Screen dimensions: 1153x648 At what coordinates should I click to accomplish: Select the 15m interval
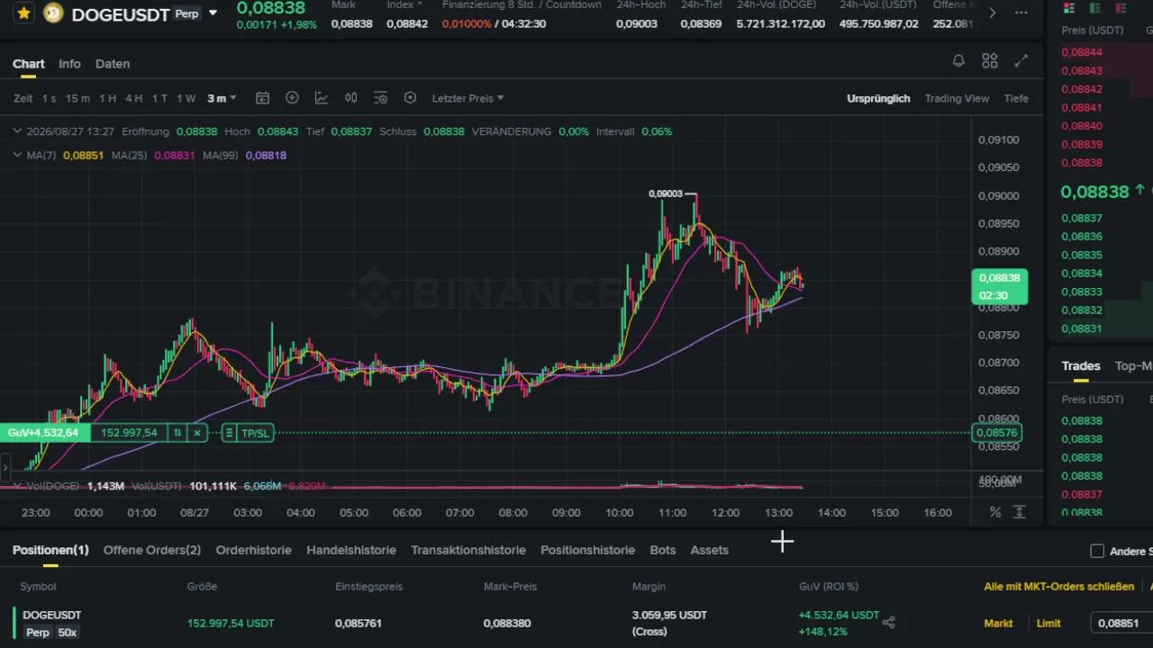77,98
